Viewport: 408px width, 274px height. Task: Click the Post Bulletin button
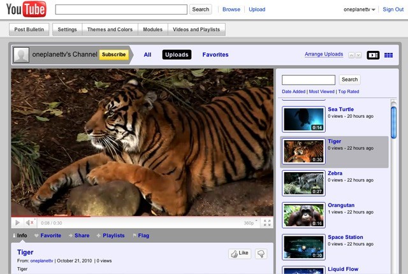click(29, 29)
